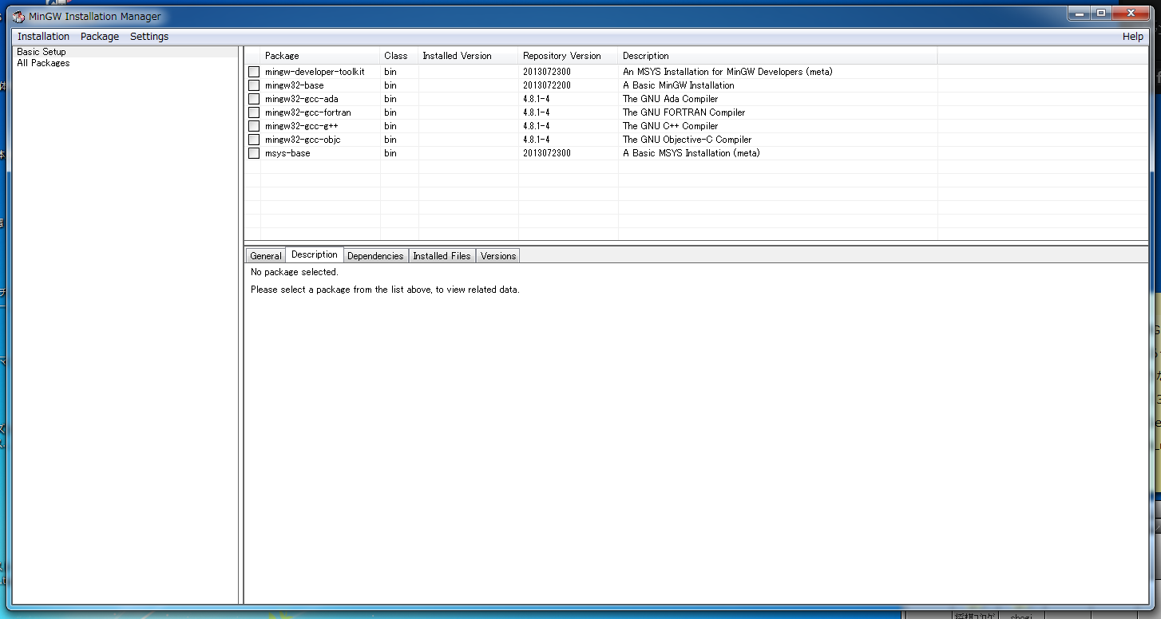Select the mingw32-gcc-fortran package name
Viewport: 1161px width, 619px height.
tap(308, 112)
